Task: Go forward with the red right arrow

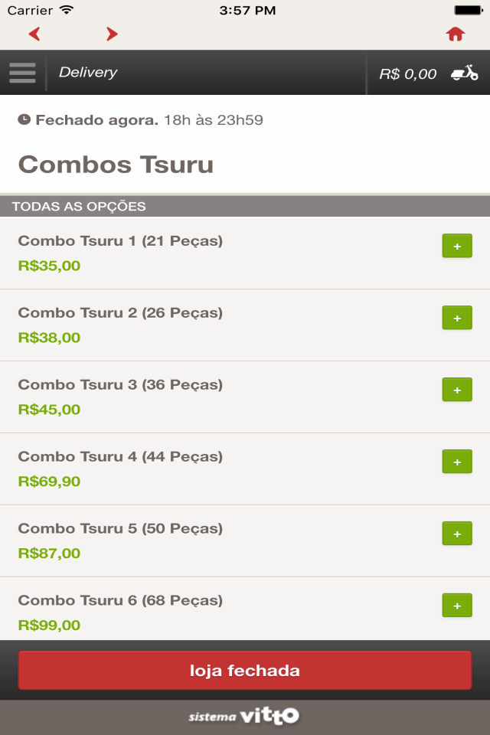Action: coord(112,34)
